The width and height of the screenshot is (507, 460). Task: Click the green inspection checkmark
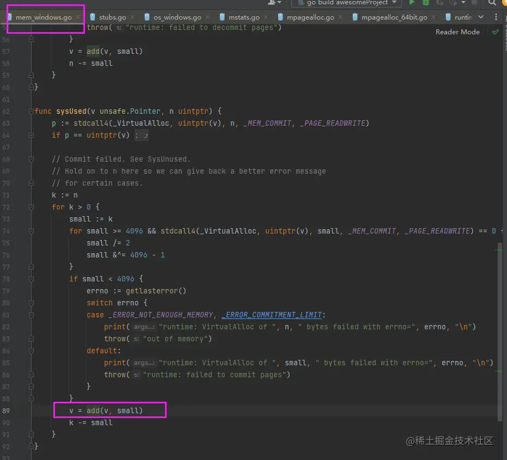pyautogui.click(x=495, y=32)
